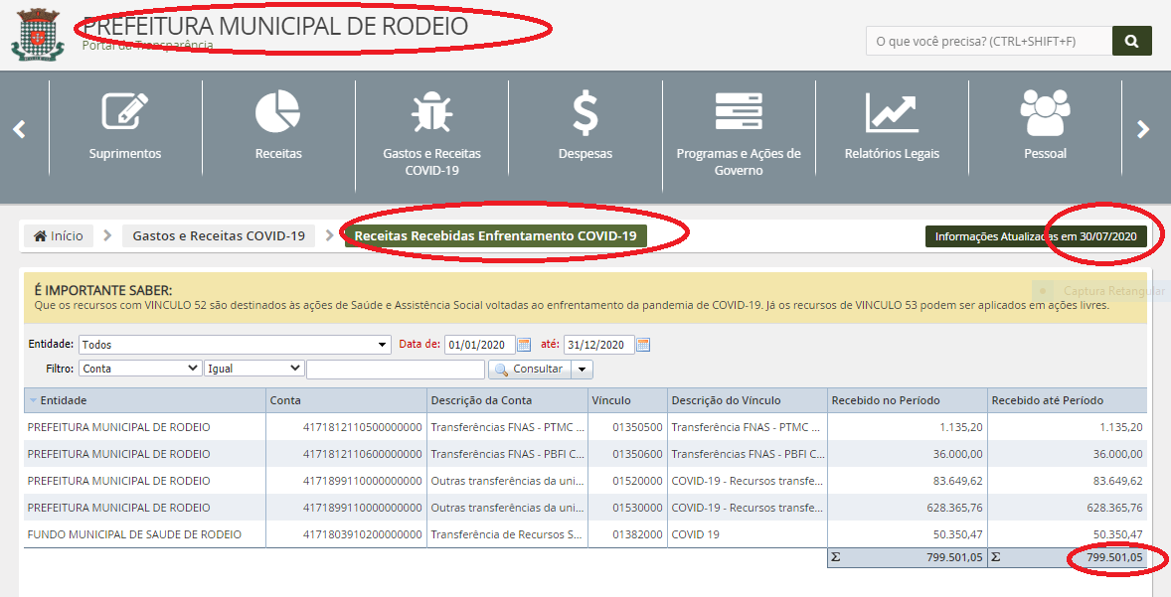
Task: Click the empty filter value text field
Action: click(x=396, y=370)
